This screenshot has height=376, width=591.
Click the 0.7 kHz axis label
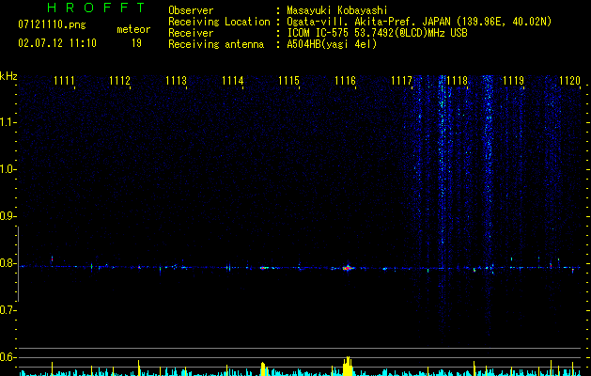coord(8,310)
